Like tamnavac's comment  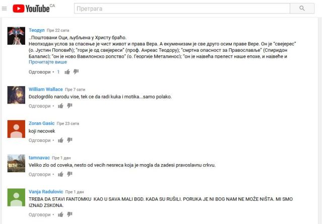coord(60,174)
